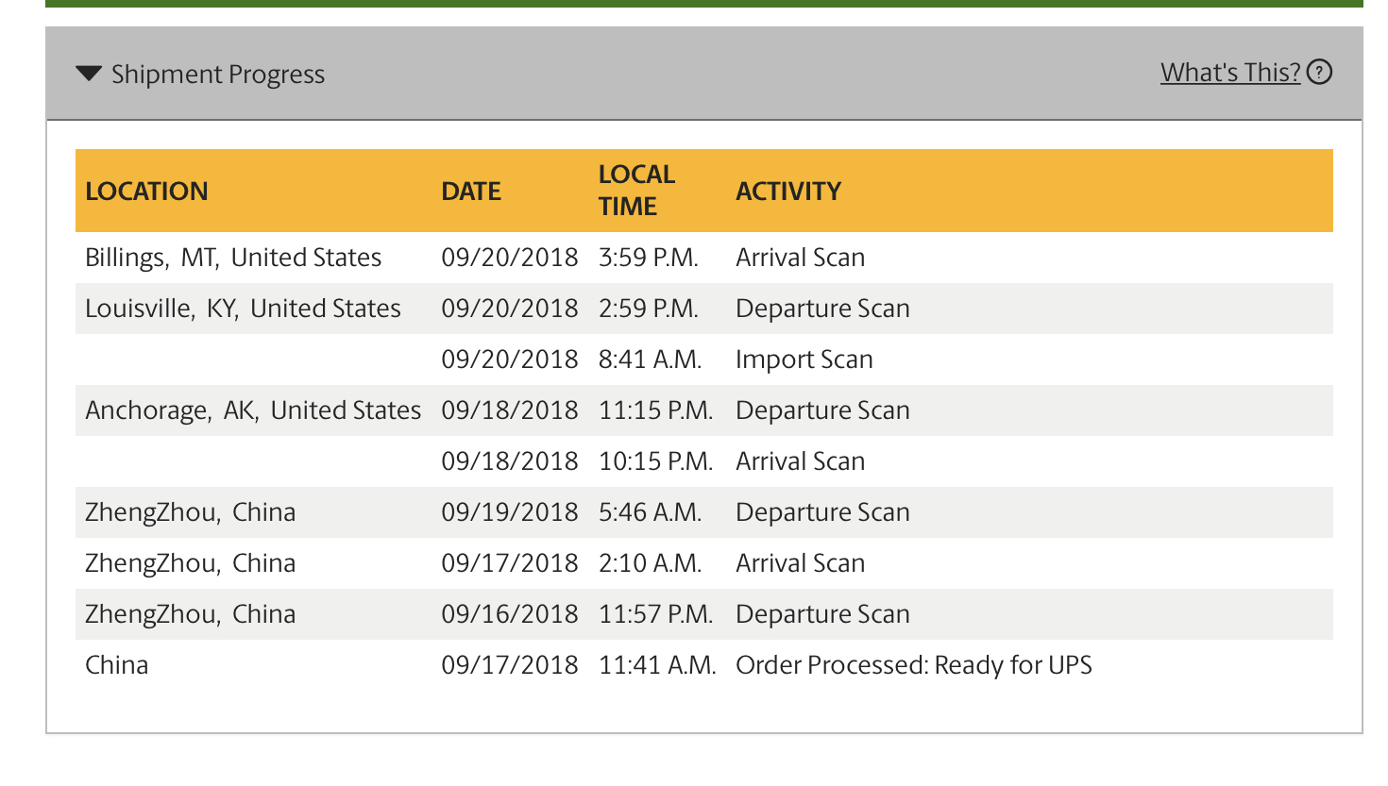Click the 11:15 P.M. Departure Scan time
Screen dimensions: 1388x786
pos(655,410)
